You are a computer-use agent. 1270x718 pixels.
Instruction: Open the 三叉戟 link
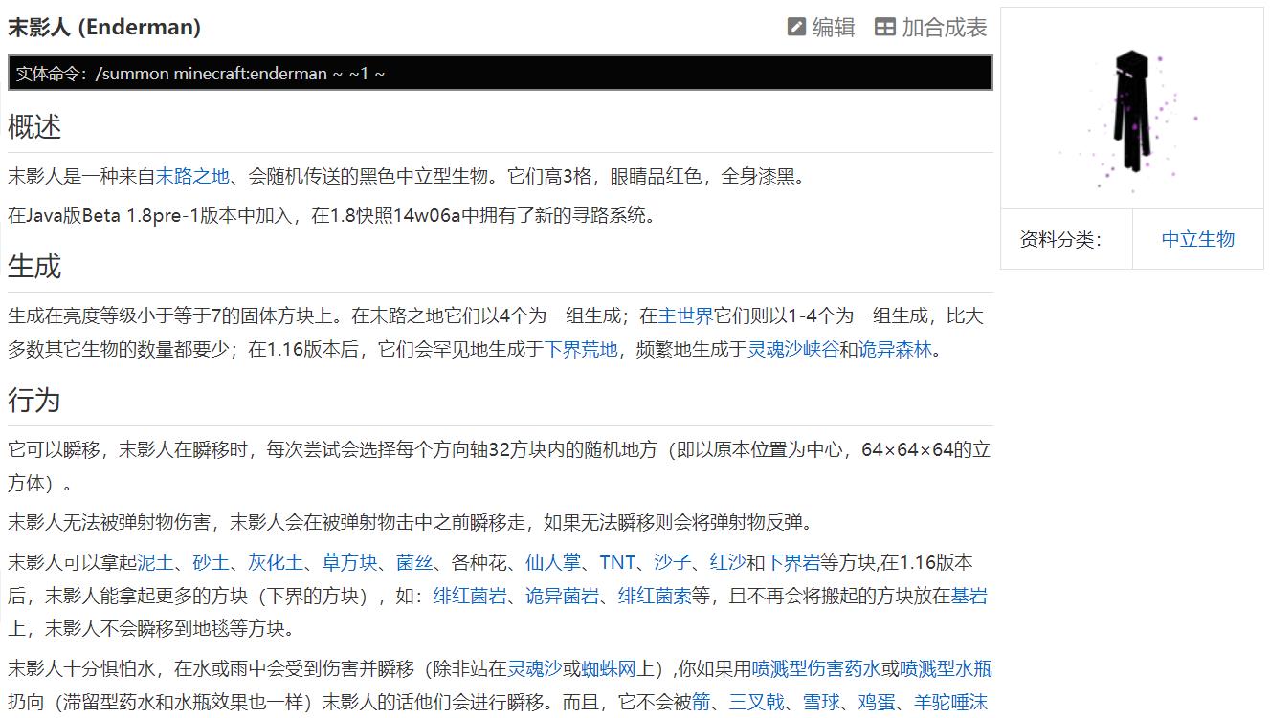(x=756, y=703)
